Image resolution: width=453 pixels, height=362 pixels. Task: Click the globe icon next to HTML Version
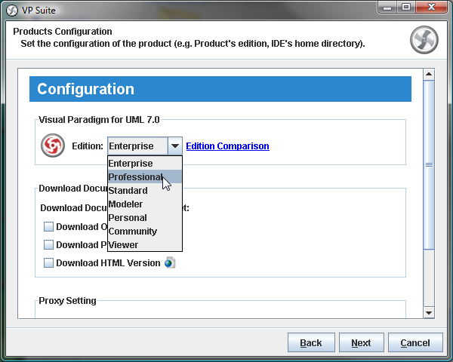(x=170, y=263)
